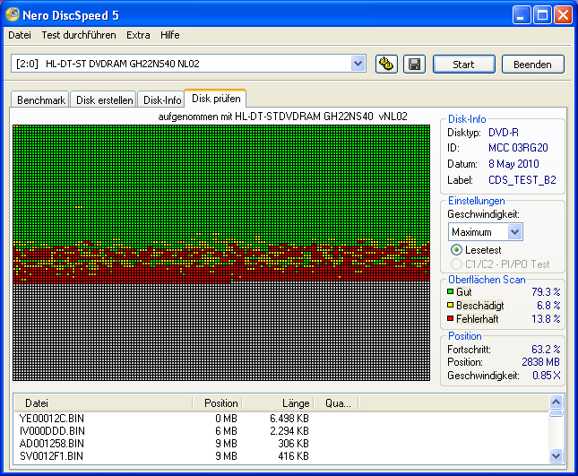Image resolution: width=578 pixels, height=476 pixels.
Task: Expand the drive selection dropdown arrow
Action: tap(358, 64)
